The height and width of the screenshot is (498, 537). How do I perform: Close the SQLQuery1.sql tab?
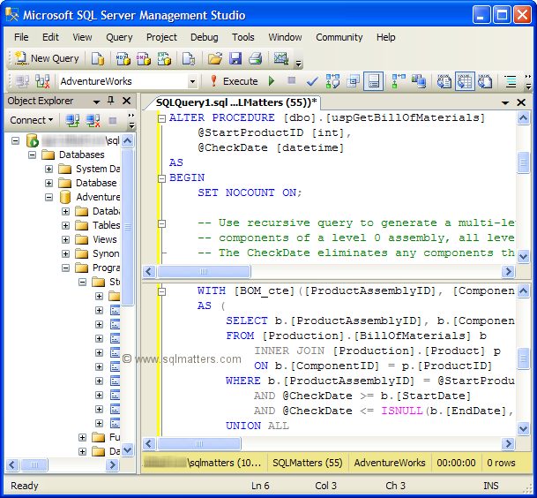pyautogui.click(x=521, y=102)
